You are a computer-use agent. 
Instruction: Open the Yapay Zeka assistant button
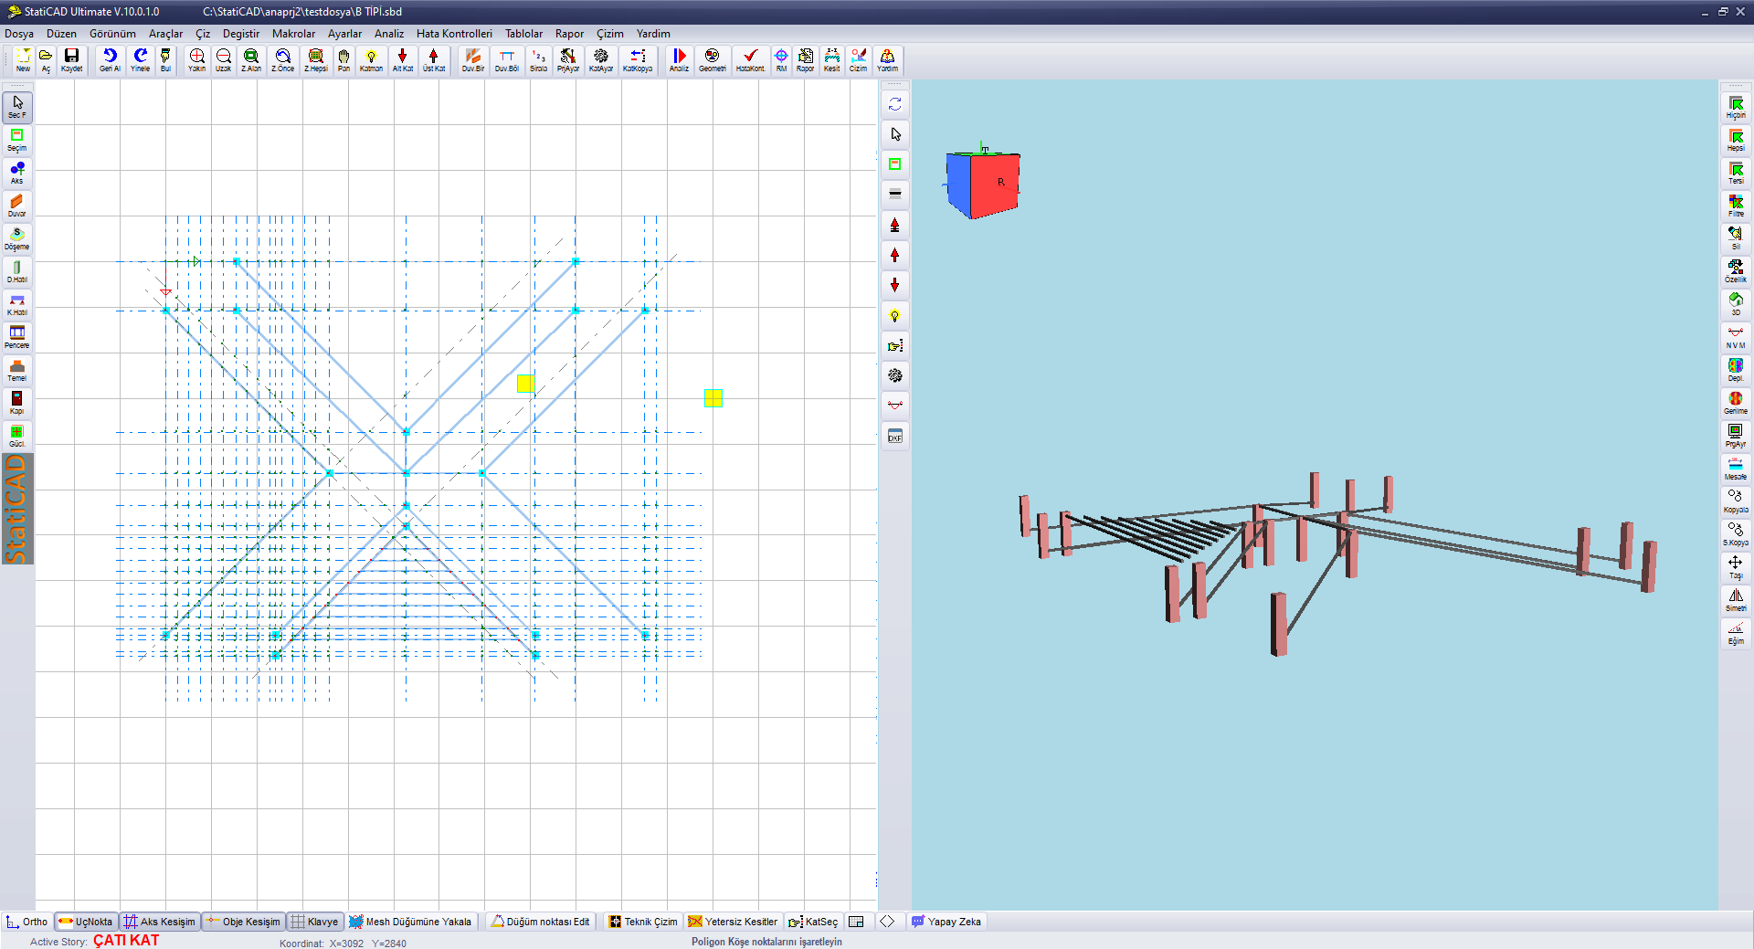[946, 922]
